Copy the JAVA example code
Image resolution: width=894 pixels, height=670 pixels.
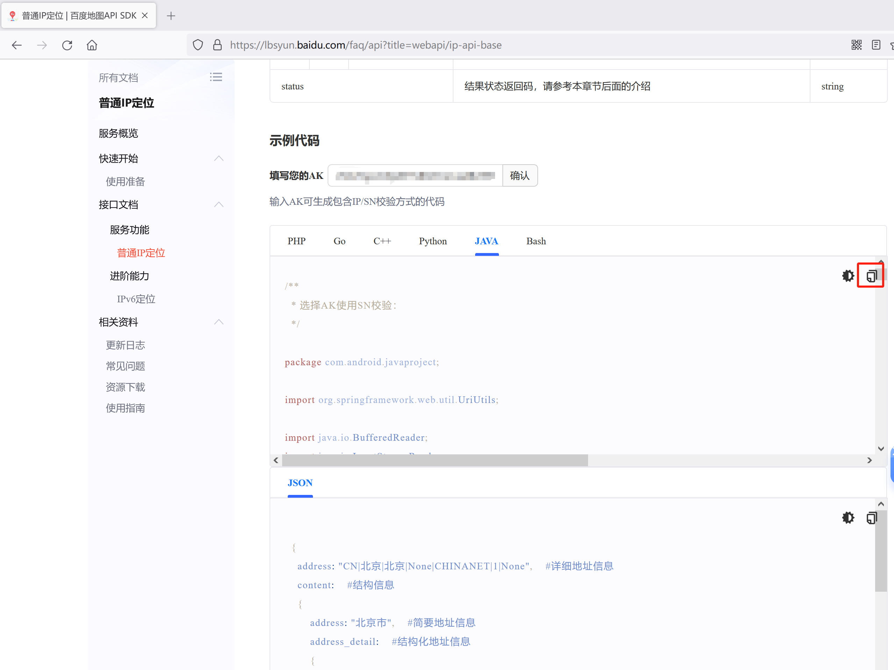click(x=871, y=276)
